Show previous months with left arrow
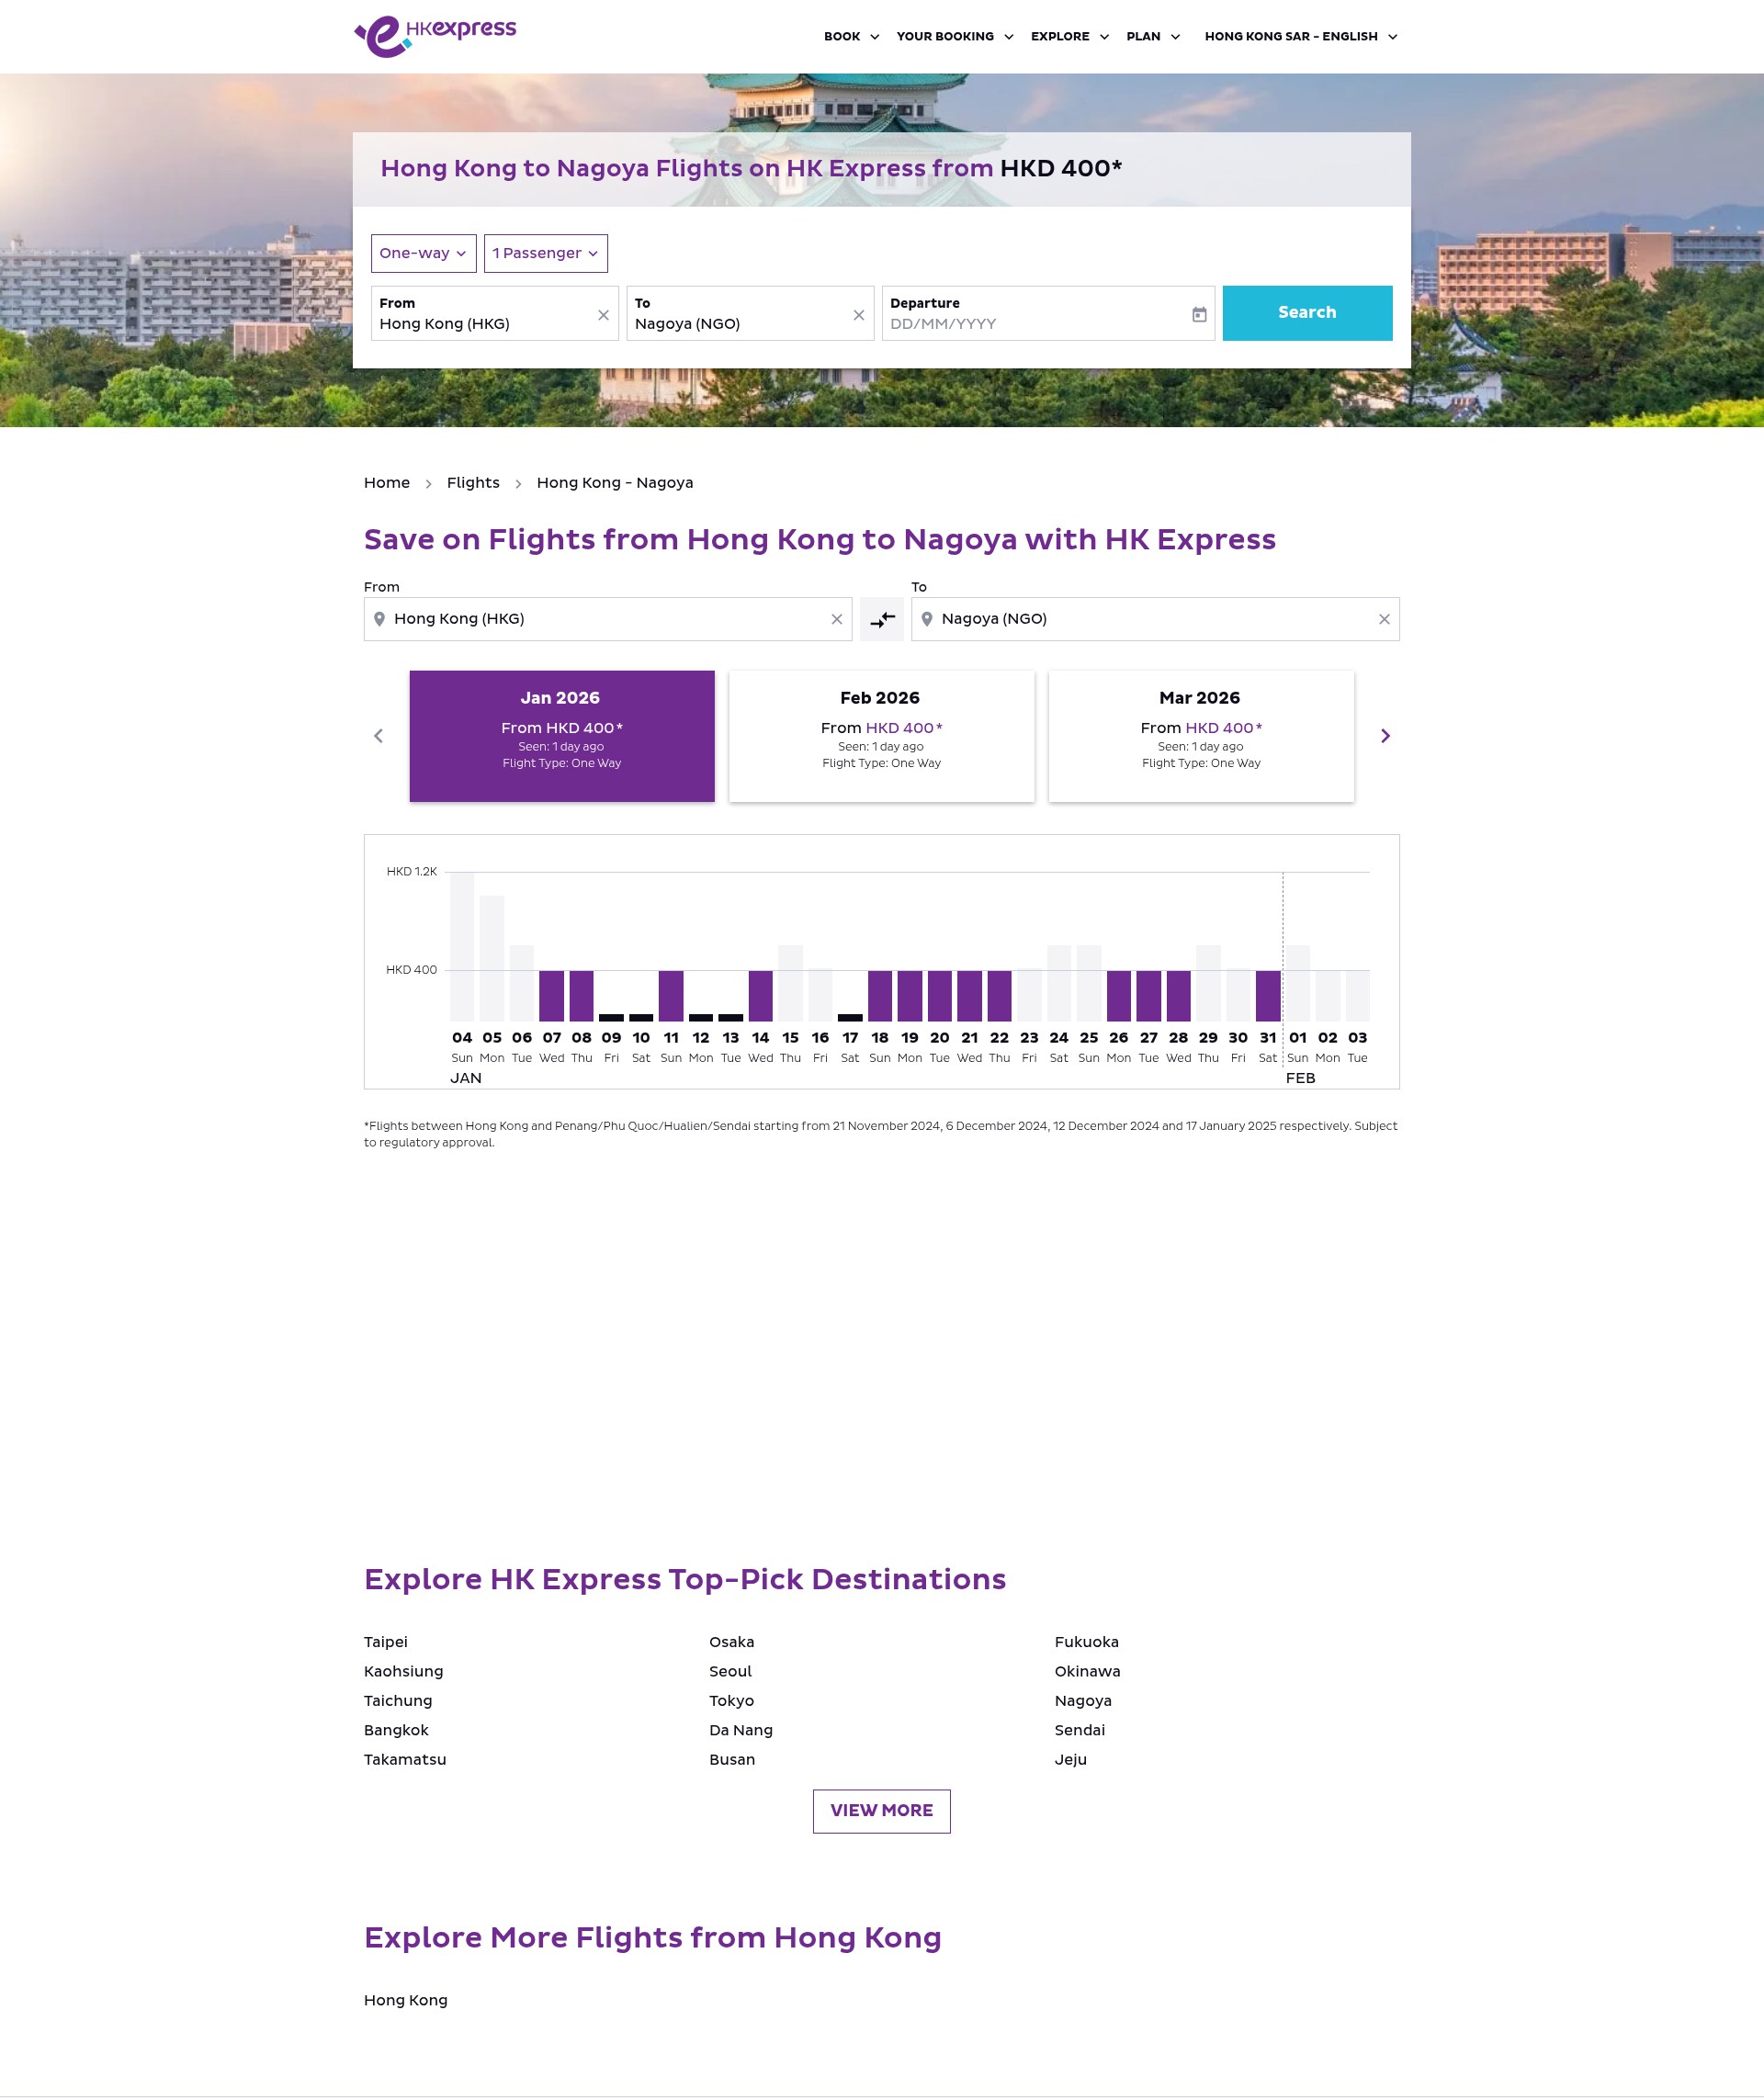This screenshot has height=2100, width=1764. pos(378,736)
